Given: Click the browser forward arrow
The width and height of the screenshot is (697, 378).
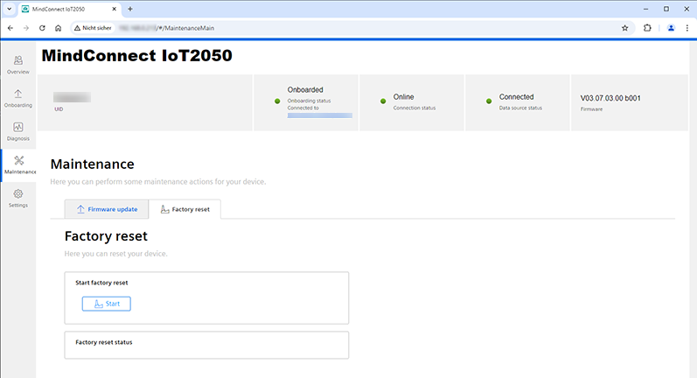Looking at the screenshot, I should (x=26, y=28).
